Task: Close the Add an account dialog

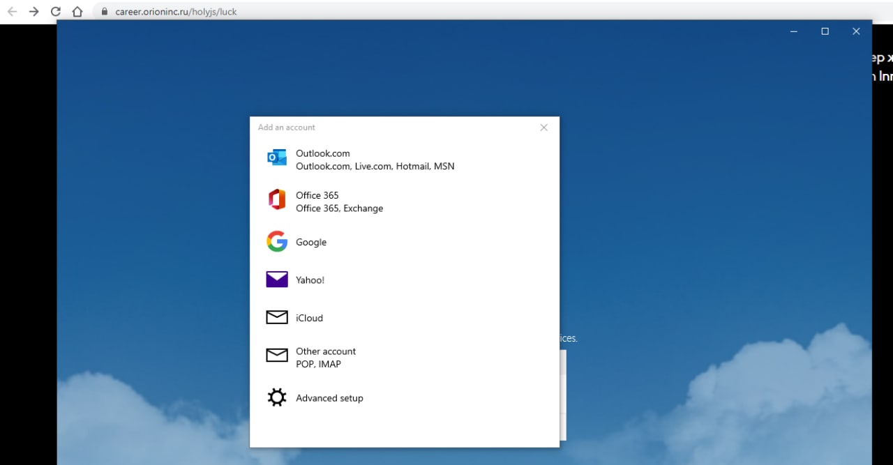Action: coord(544,128)
